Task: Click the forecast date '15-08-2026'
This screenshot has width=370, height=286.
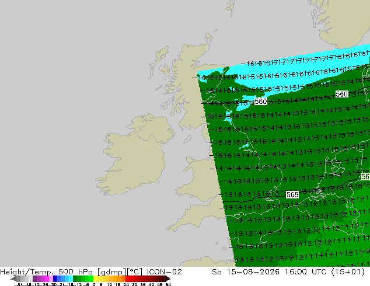Action: pos(253,272)
